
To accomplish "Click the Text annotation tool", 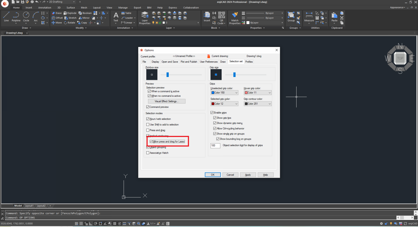I will pyautogui.click(x=116, y=17).
